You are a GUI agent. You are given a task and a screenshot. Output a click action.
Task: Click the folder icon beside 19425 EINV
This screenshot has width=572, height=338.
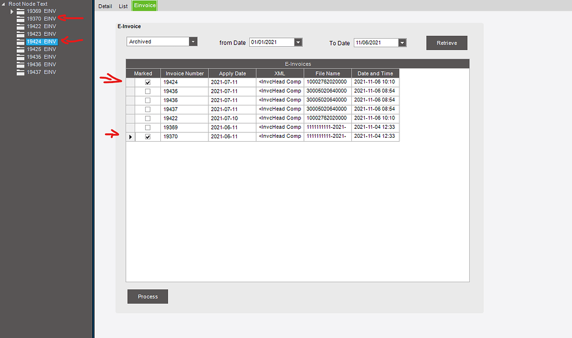[21, 50]
